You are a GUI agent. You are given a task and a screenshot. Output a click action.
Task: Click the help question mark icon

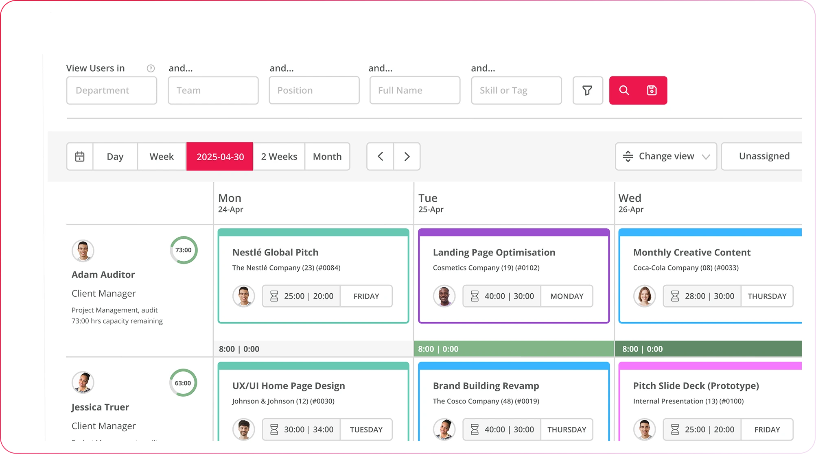click(x=151, y=68)
